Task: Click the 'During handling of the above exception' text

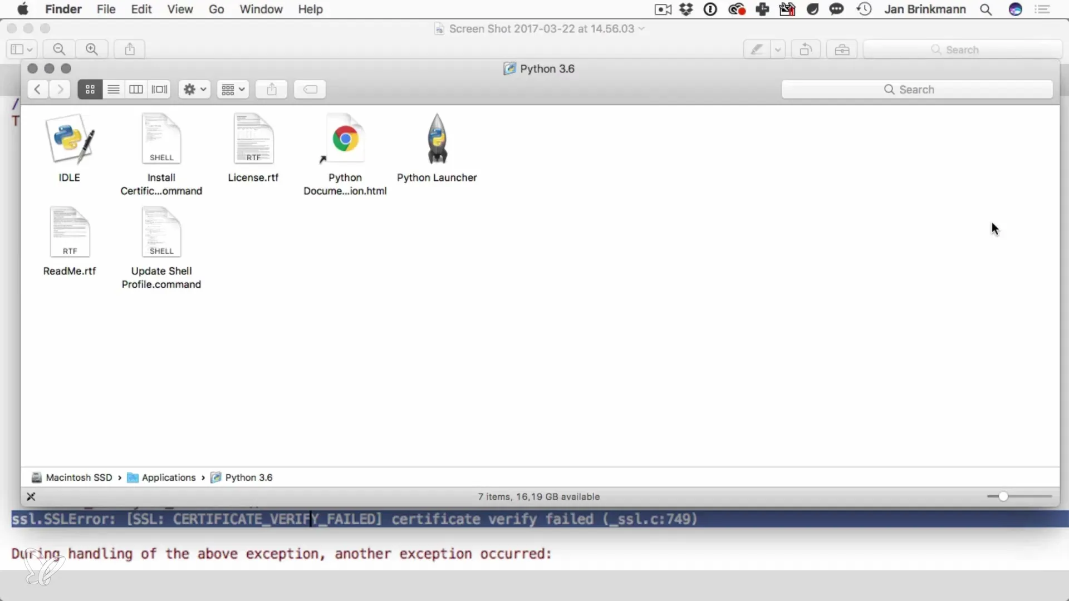Action: [x=282, y=554]
